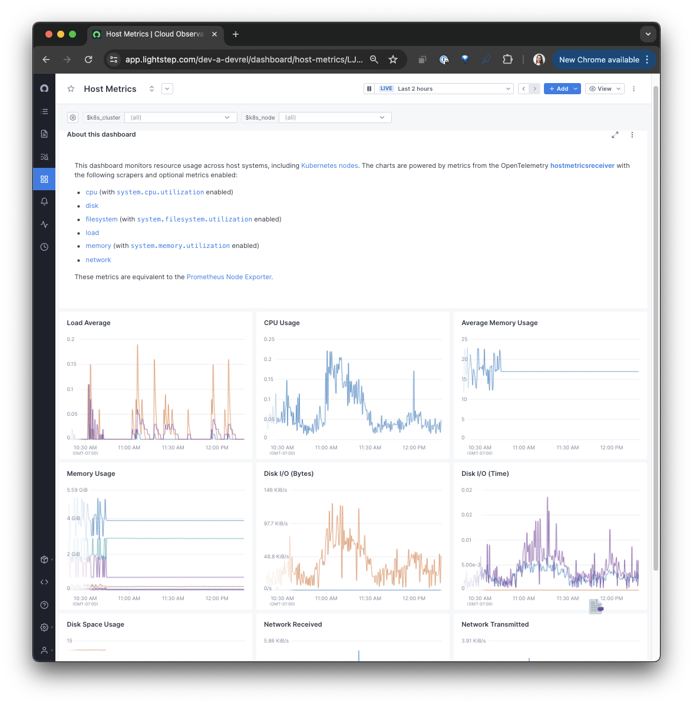This screenshot has height=705, width=693.
Task: Open the View dropdown
Action: pyautogui.click(x=605, y=88)
